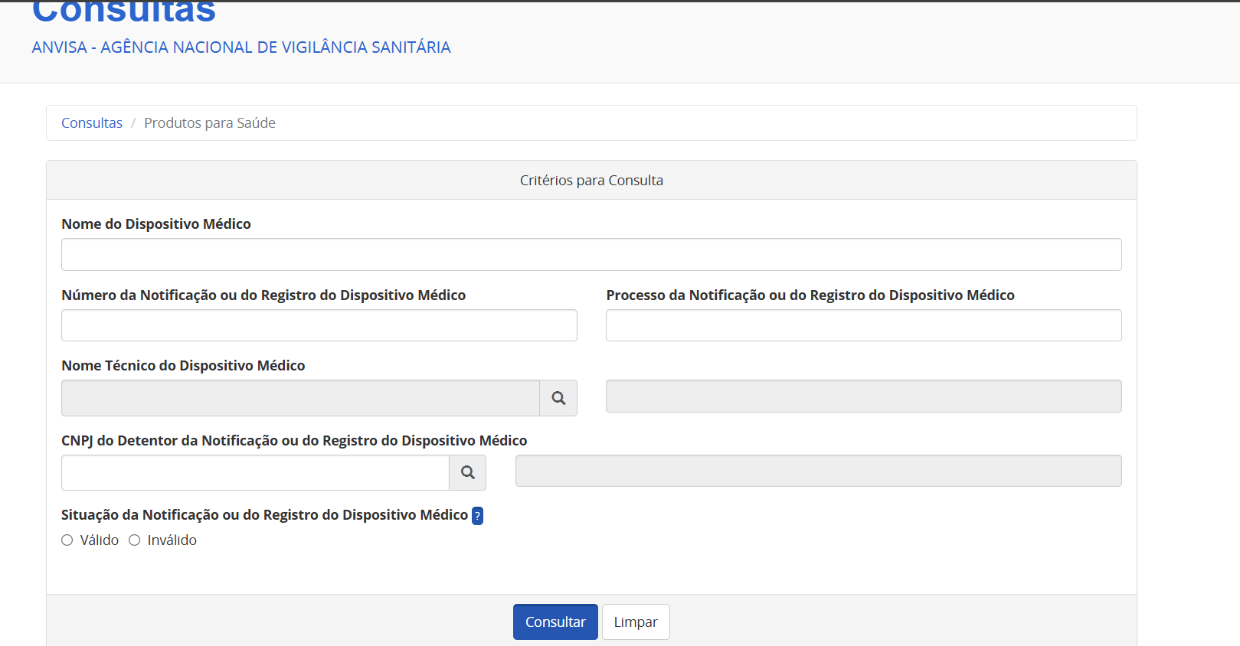Focus the Processo da Notificação input field
The width and height of the screenshot is (1240, 646).
tap(863, 325)
